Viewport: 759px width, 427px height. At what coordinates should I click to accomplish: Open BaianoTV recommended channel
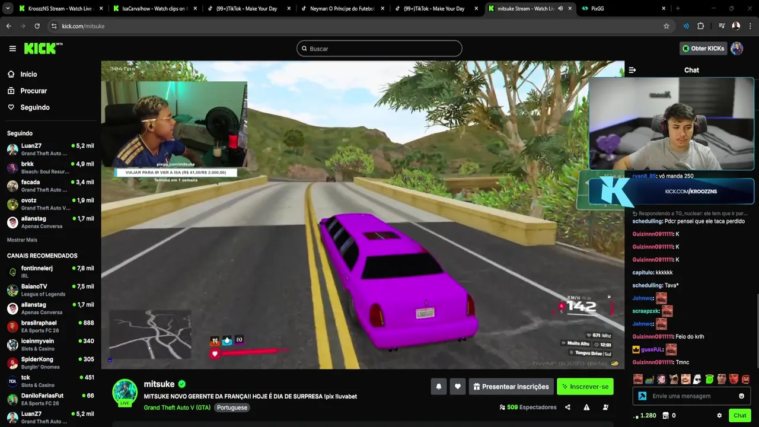50,290
